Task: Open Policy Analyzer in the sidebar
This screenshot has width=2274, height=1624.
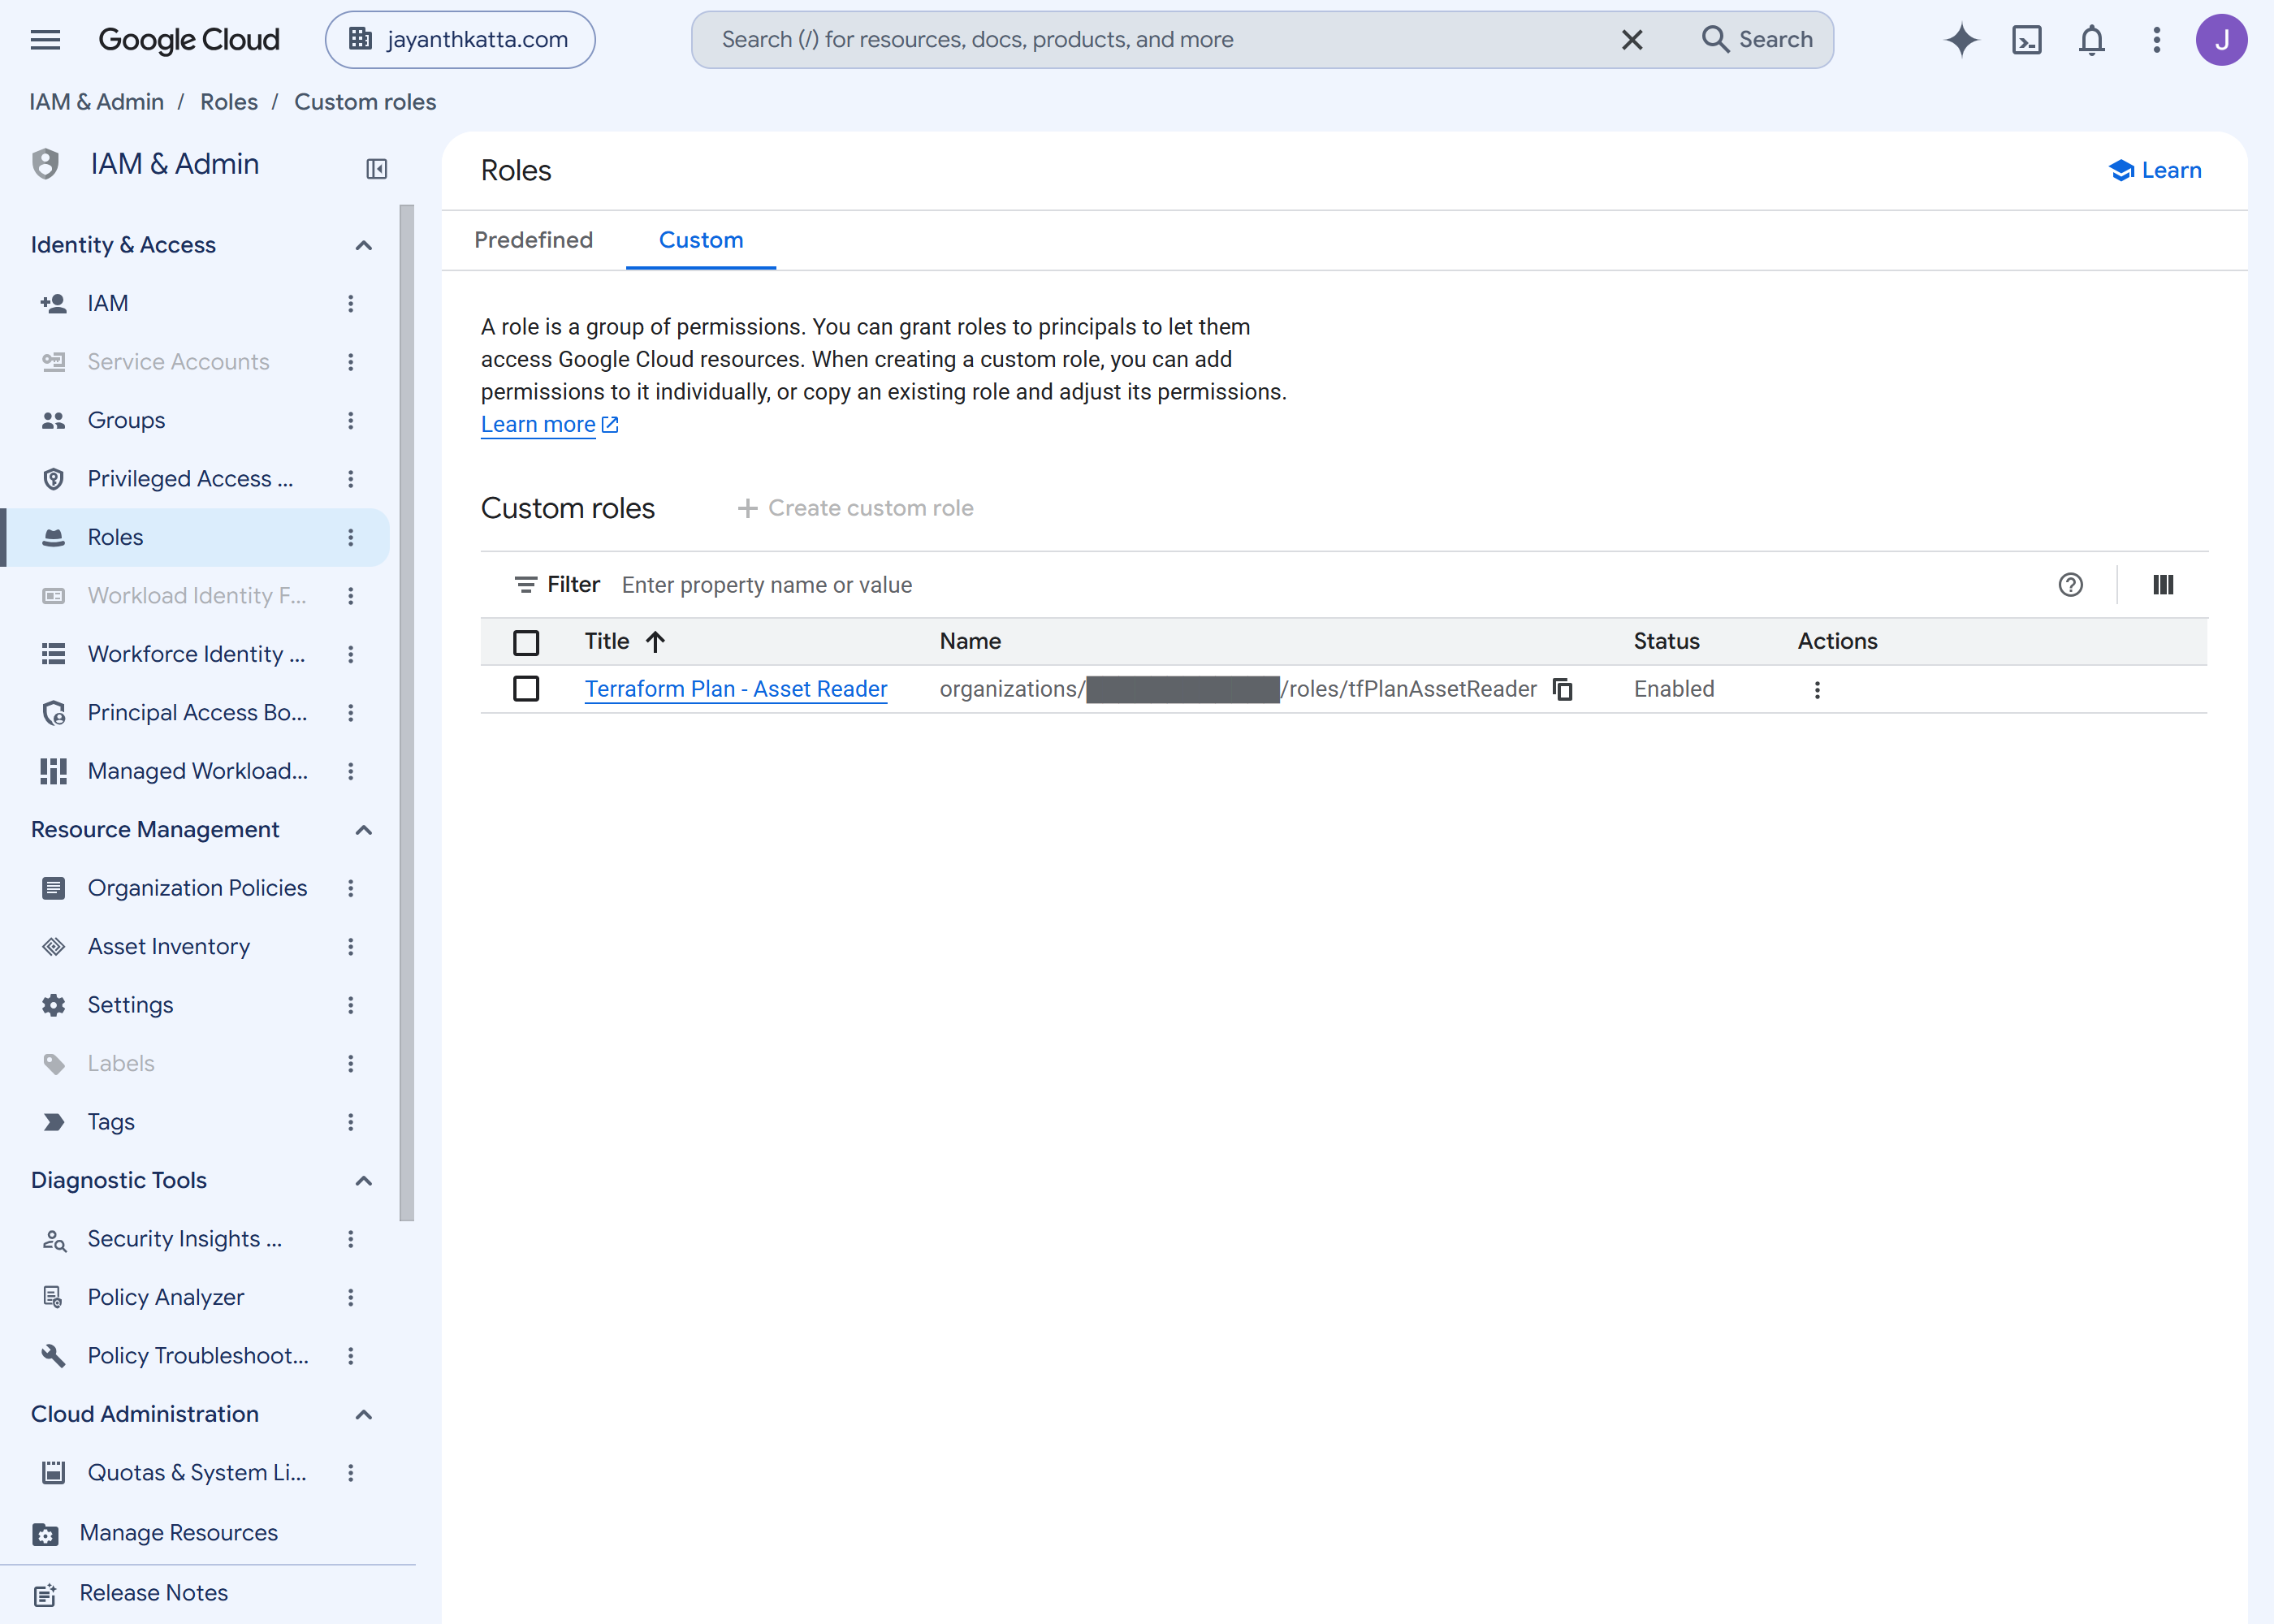Action: point(165,1297)
